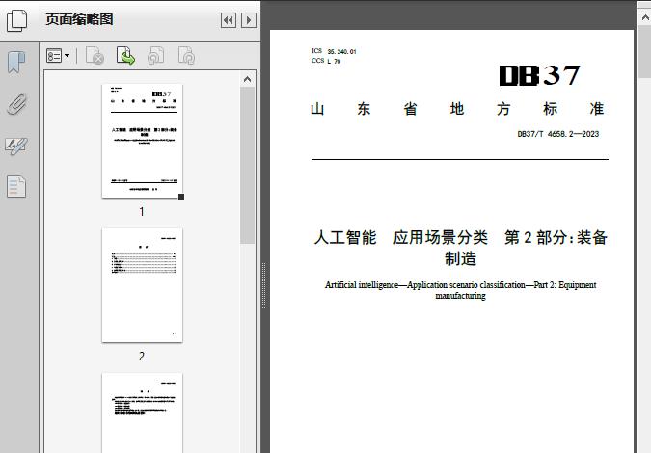
Task: Select page 2 thumbnail
Action: 142,285
